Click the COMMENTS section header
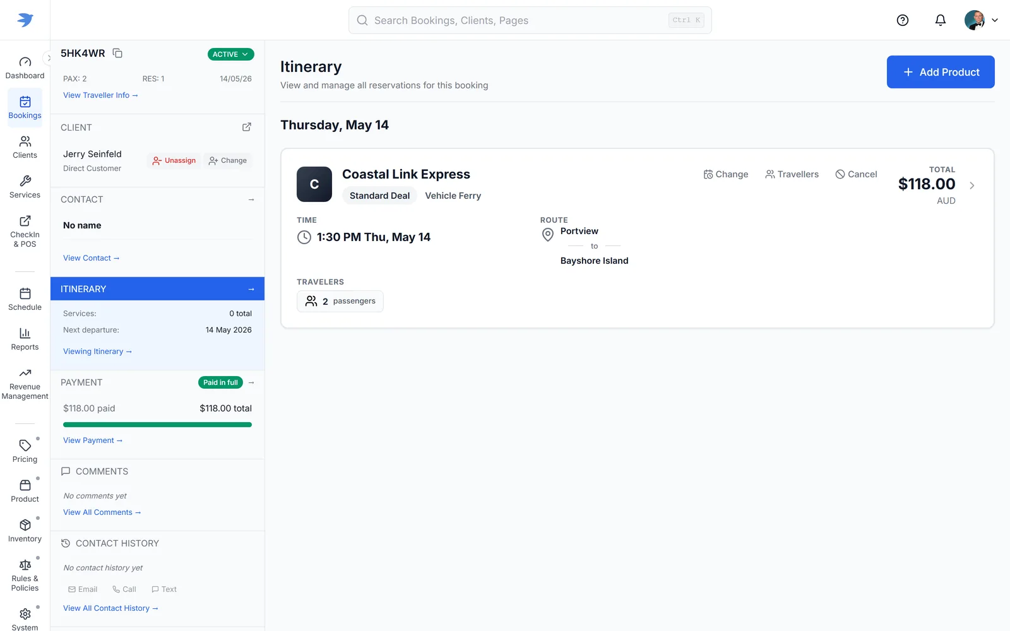 point(102,471)
